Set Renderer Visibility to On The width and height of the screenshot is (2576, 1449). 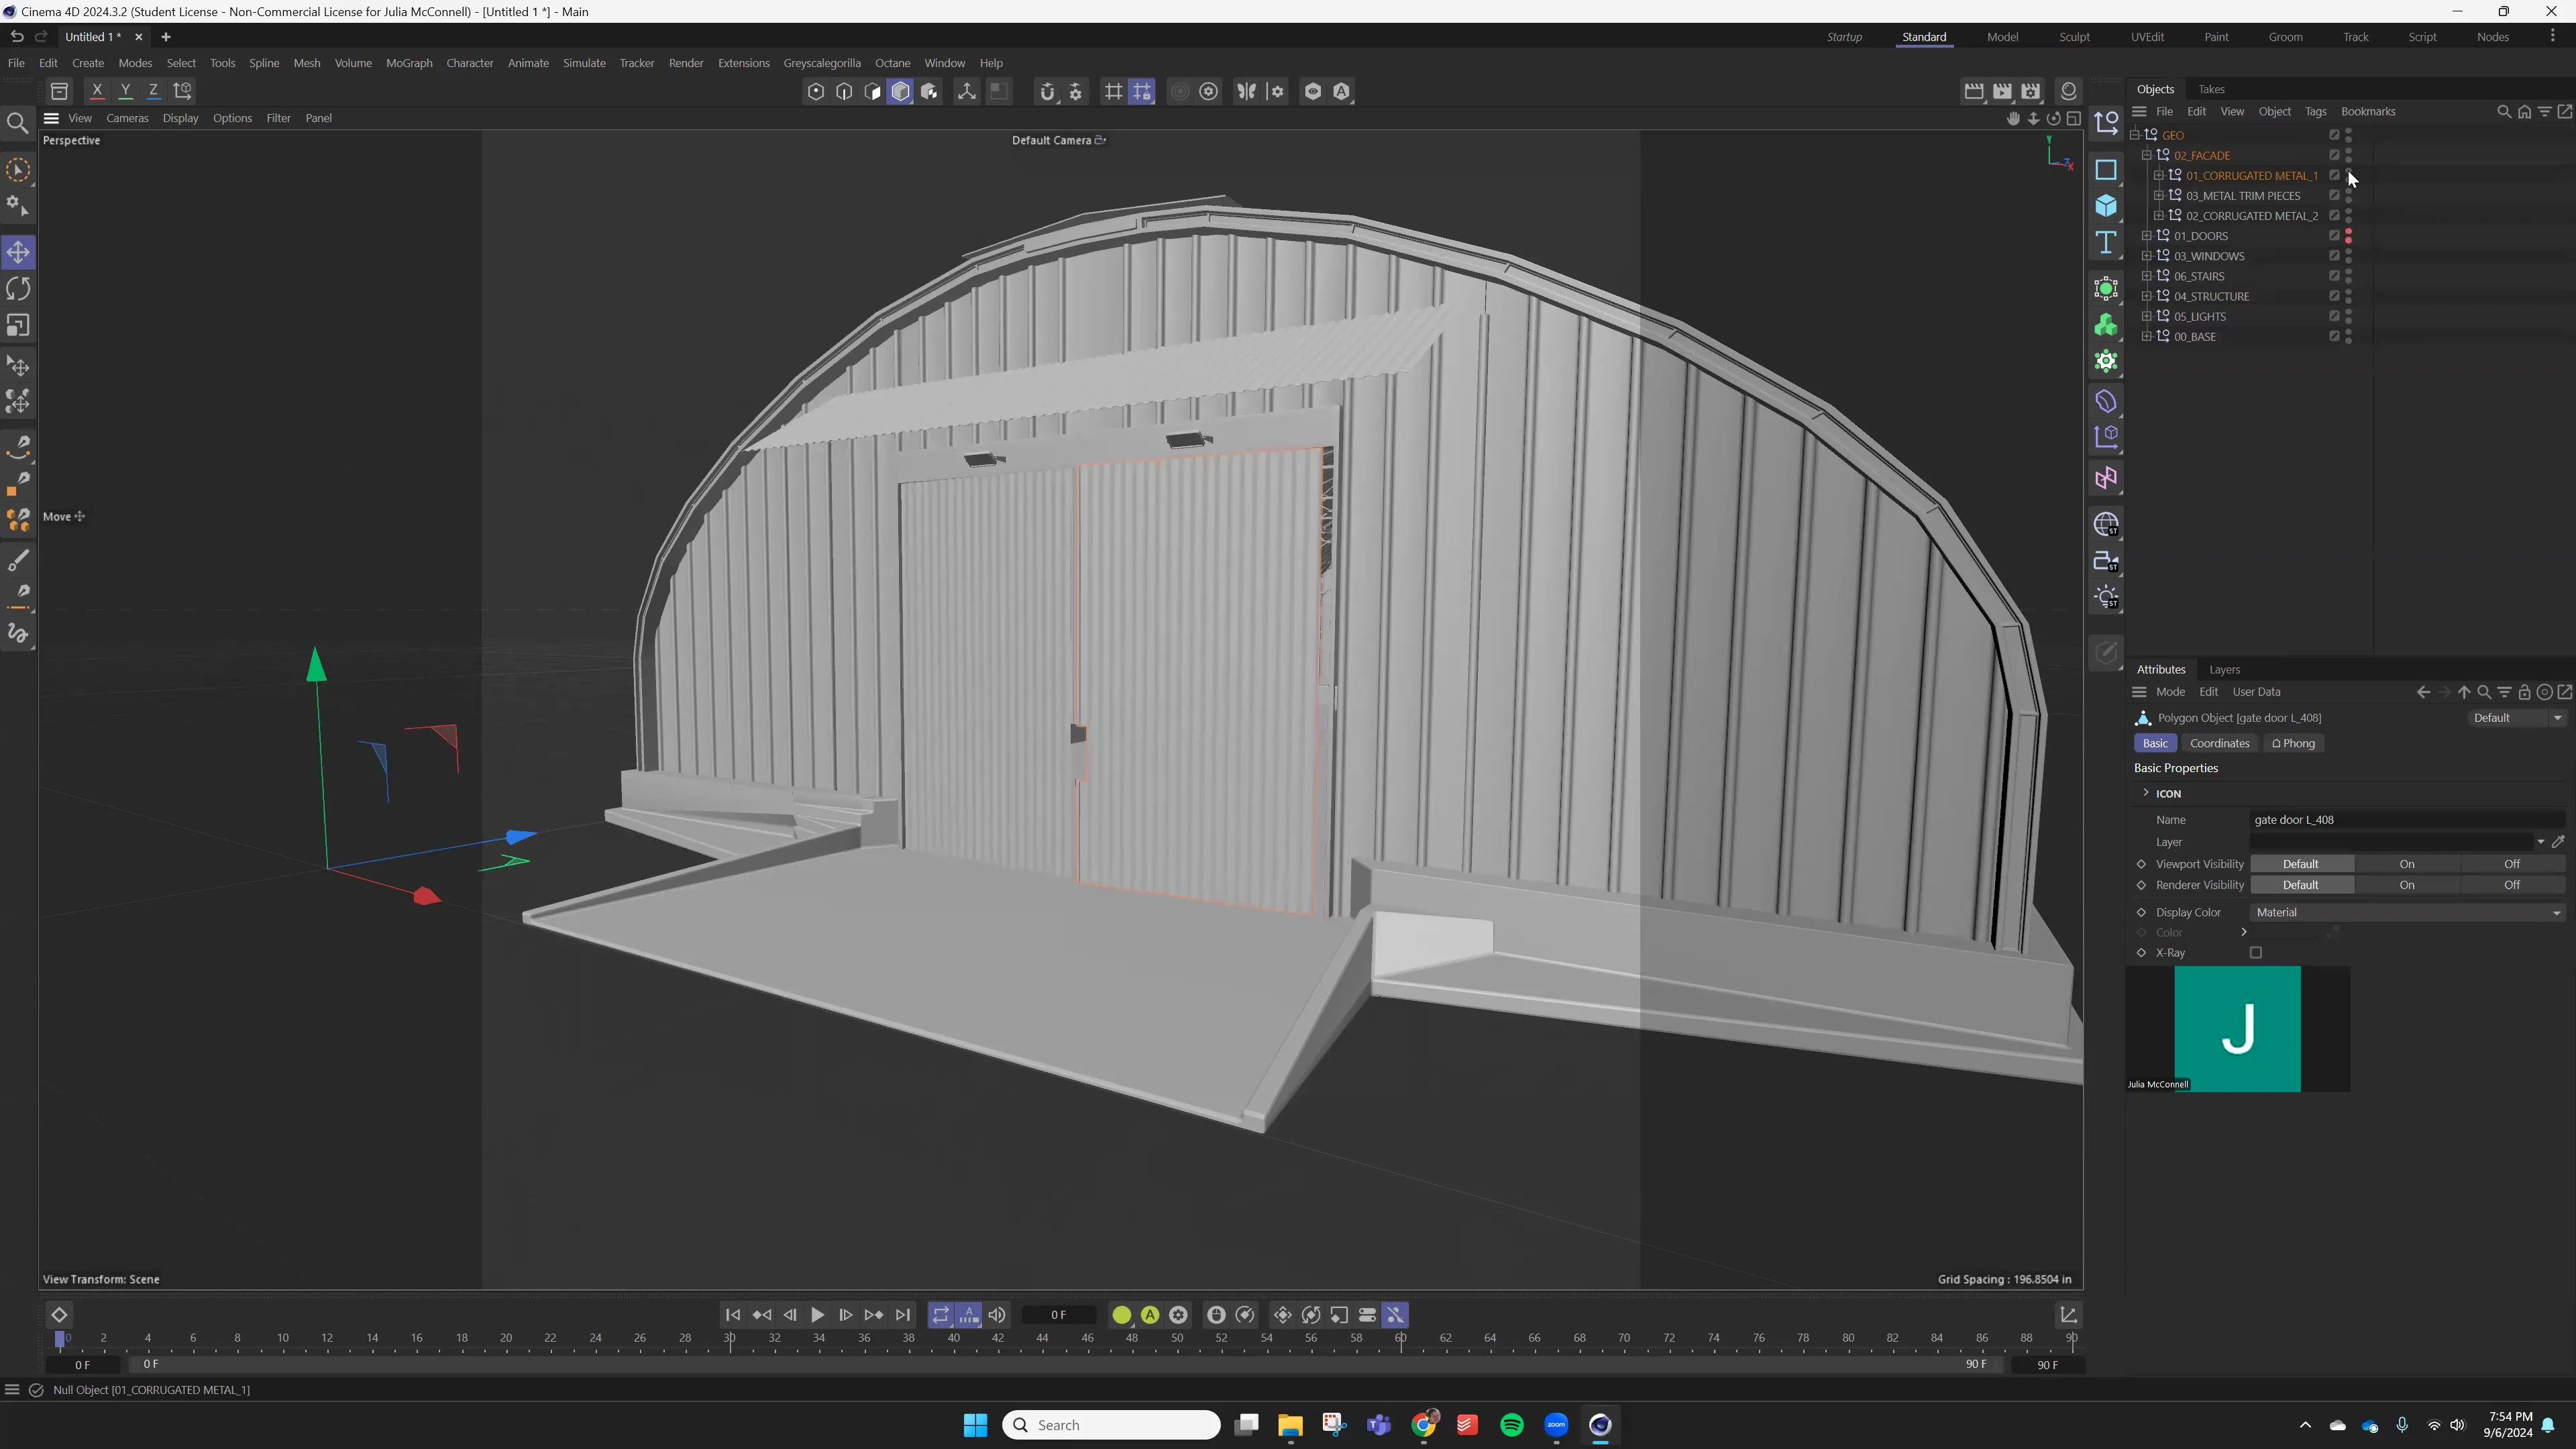[2408, 884]
